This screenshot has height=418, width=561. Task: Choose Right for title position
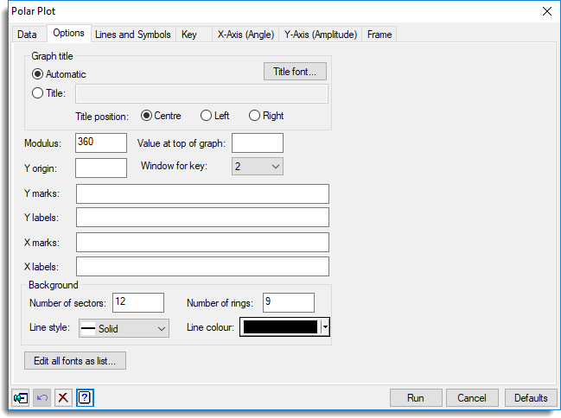(x=254, y=116)
